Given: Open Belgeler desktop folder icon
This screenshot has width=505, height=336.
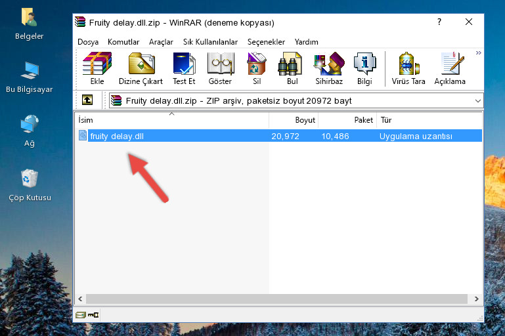Looking at the screenshot, I should tap(29, 17).
